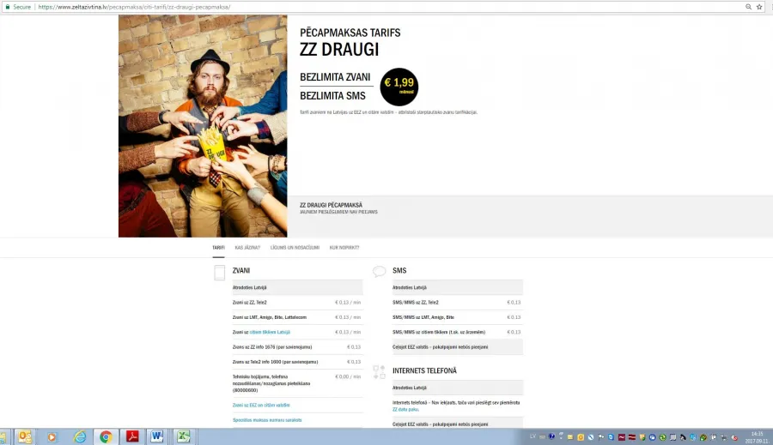This screenshot has height=445, width=773.
Task: Switch to the KAS JĀZINA? tab
Action: click(x=247, y=248)
